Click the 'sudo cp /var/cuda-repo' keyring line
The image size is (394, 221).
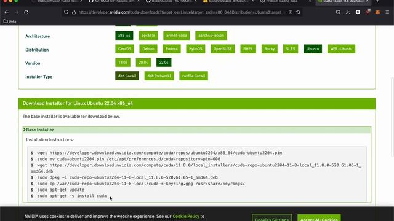(141, 184)
